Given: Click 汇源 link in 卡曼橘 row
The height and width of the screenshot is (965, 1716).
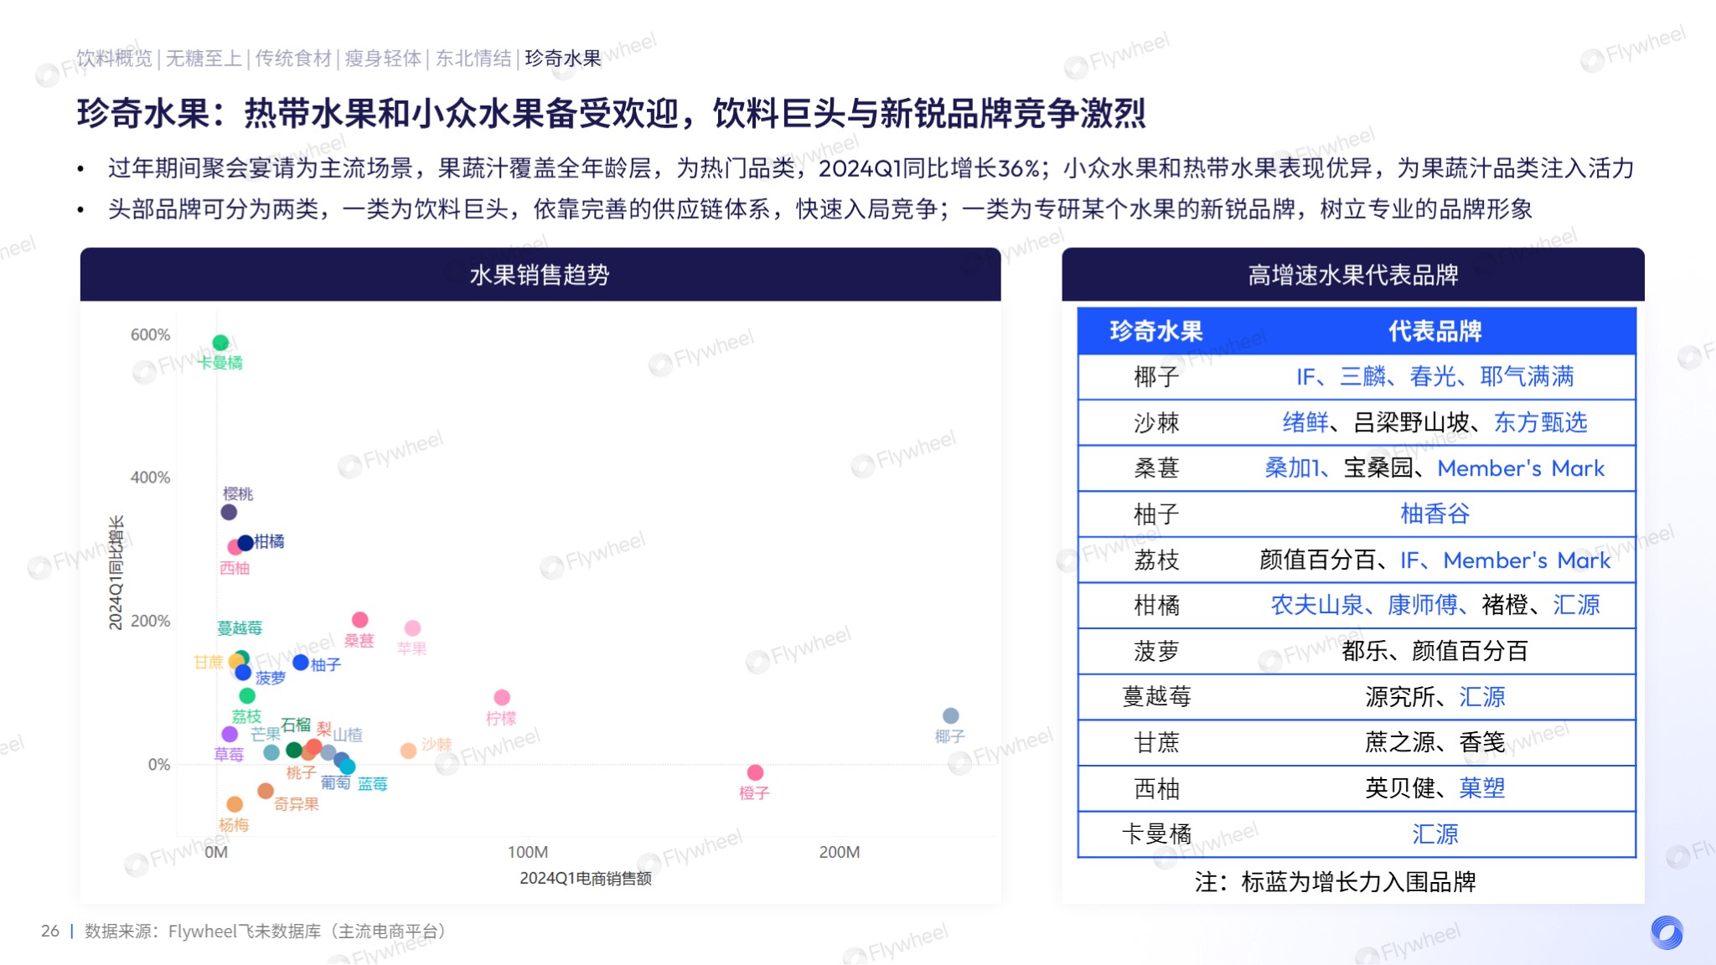Looking at the screenshot, I should (1434, 834).
